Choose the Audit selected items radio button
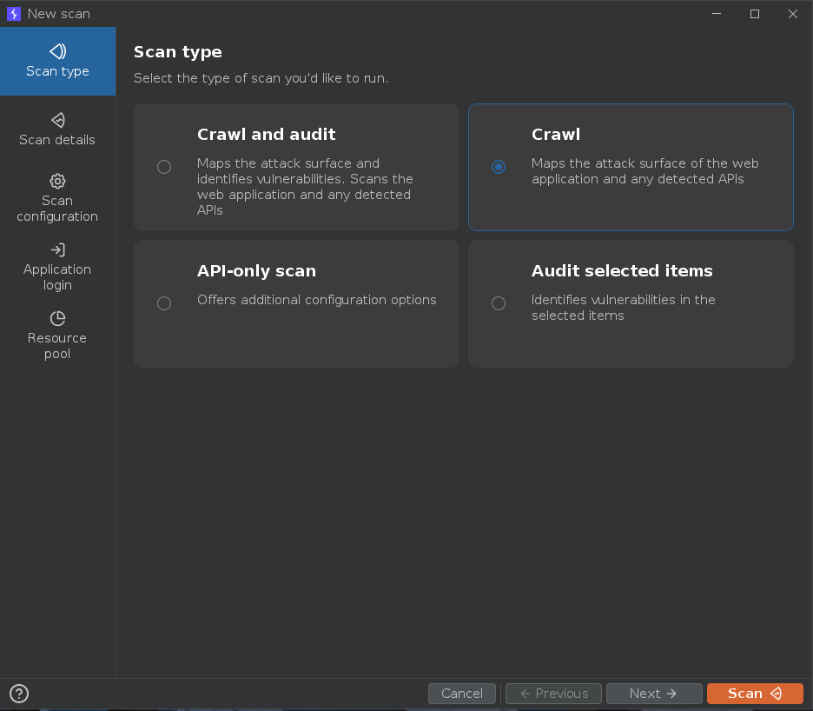 pos(499,303)
